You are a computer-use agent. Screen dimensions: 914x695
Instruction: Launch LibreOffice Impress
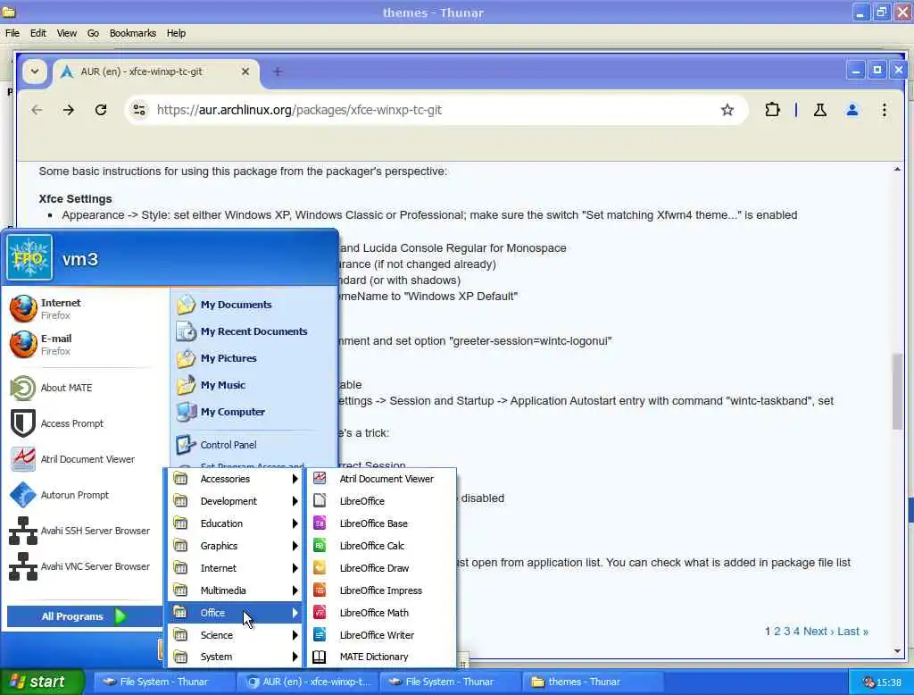click(x=381, y=590)
